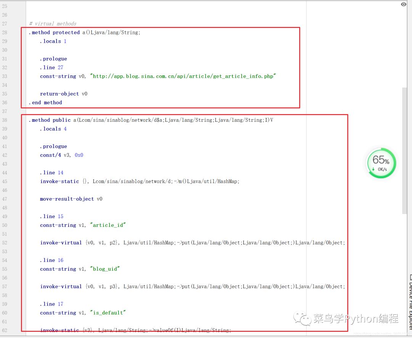Click the '.line 15' directive
The image size is (412, 338).
tap(51, 216)
